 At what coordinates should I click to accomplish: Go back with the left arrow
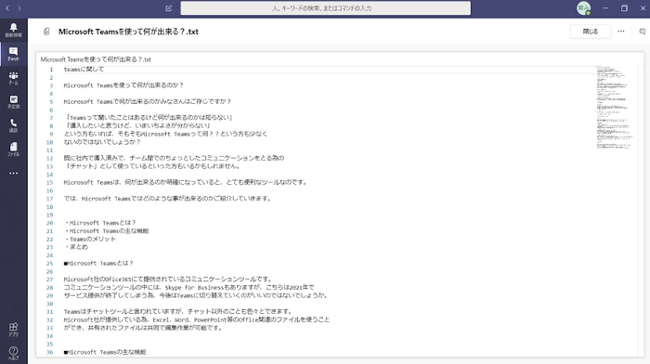coord(7,7)
